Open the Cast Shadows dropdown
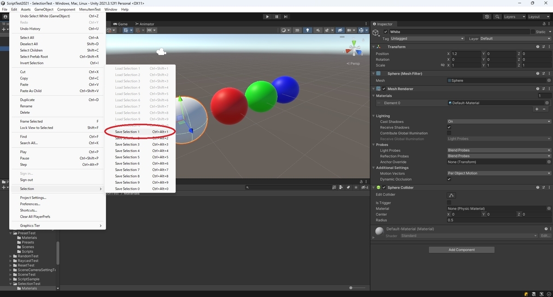Image resolution: width=553 pixels, height=297 pixels. coord(499,122)
